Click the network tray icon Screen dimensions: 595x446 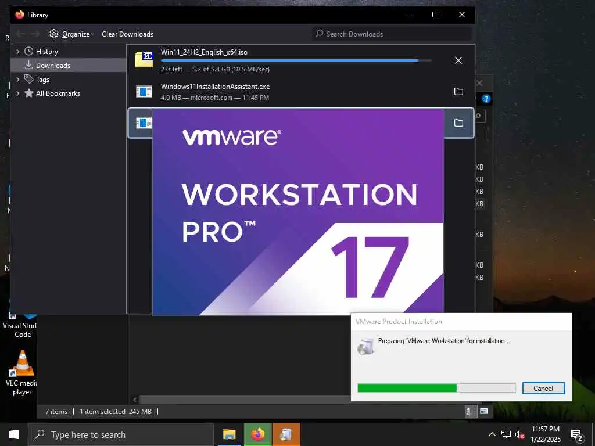[x=506, y=434]
